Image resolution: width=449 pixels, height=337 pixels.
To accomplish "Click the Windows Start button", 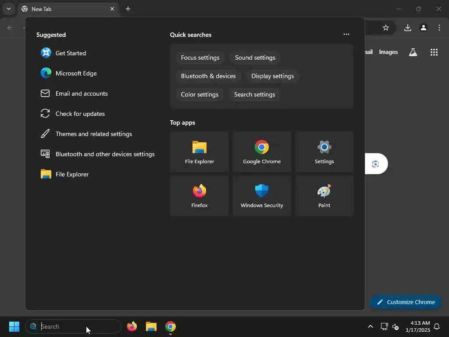I will point(14,326).
